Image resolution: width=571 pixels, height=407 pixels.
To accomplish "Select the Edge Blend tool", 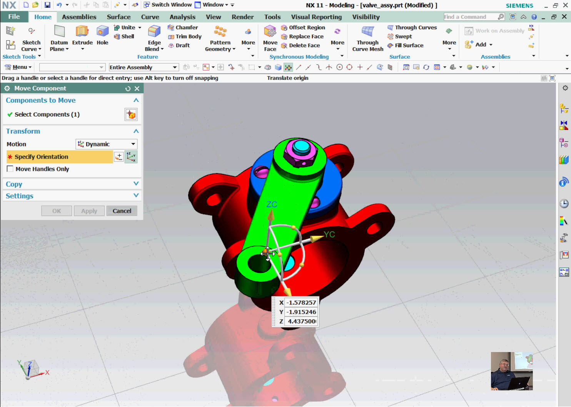I will pyautogui.click(x=154, y=37).
